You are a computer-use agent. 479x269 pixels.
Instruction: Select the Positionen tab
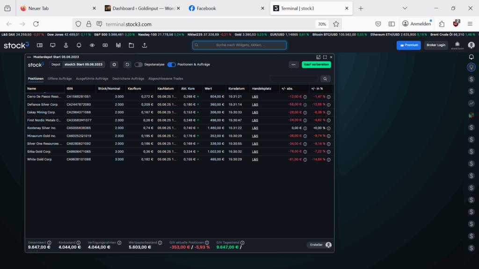coord(36,78)
